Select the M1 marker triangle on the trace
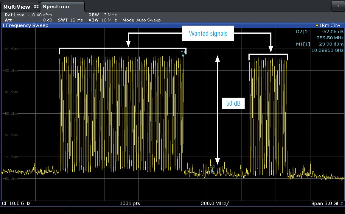Image resolution: width=345 pixels, height=214 pixels. pyautogui.click(x=183, y=56)
